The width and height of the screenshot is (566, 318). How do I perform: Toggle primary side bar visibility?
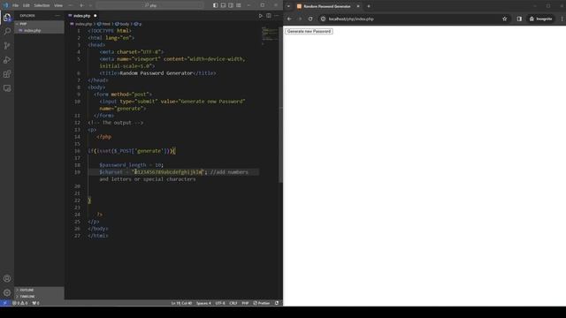(215, 5)
